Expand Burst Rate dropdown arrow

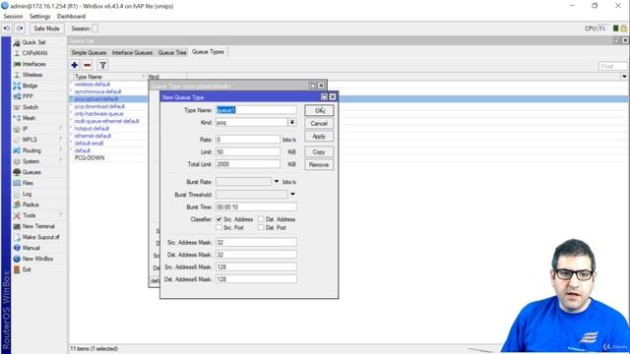pyautogui.click(x=277, y=182)
